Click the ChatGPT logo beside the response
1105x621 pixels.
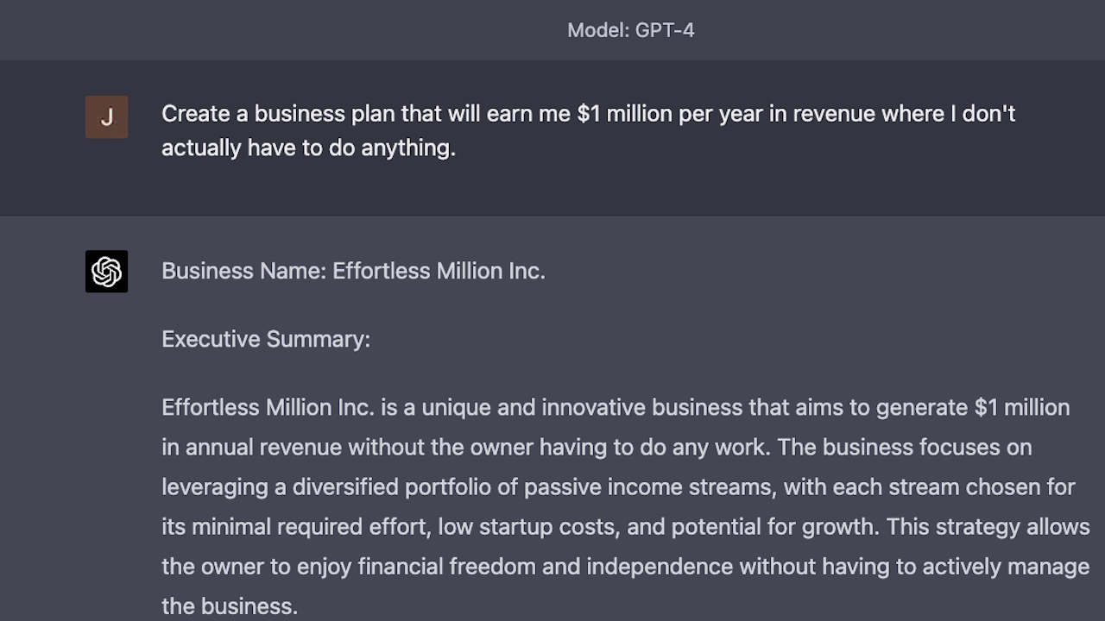tap(106, 272)
